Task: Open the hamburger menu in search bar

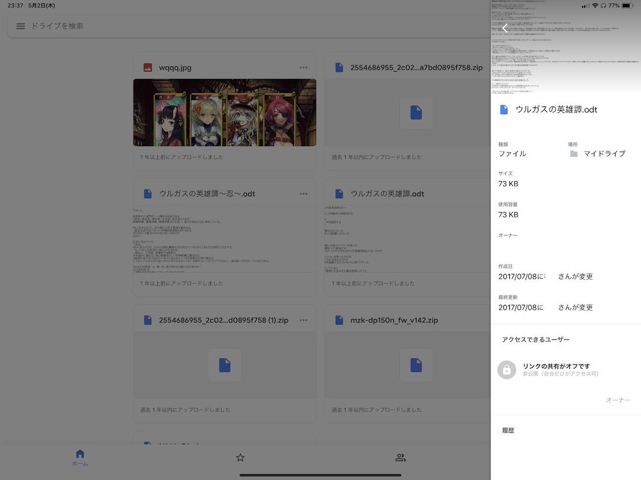Action: (21, 26)
